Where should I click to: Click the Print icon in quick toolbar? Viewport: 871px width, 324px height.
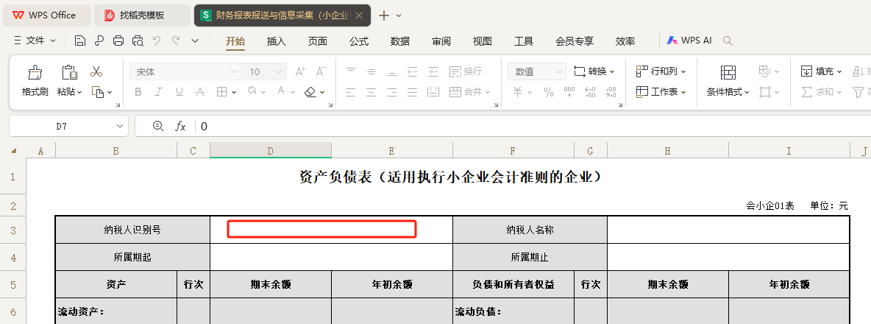118,40
